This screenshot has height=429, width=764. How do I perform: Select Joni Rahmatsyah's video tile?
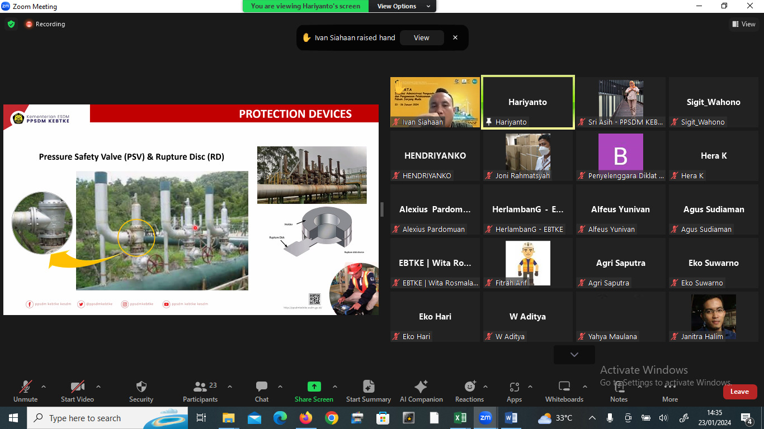click(528, 156)
